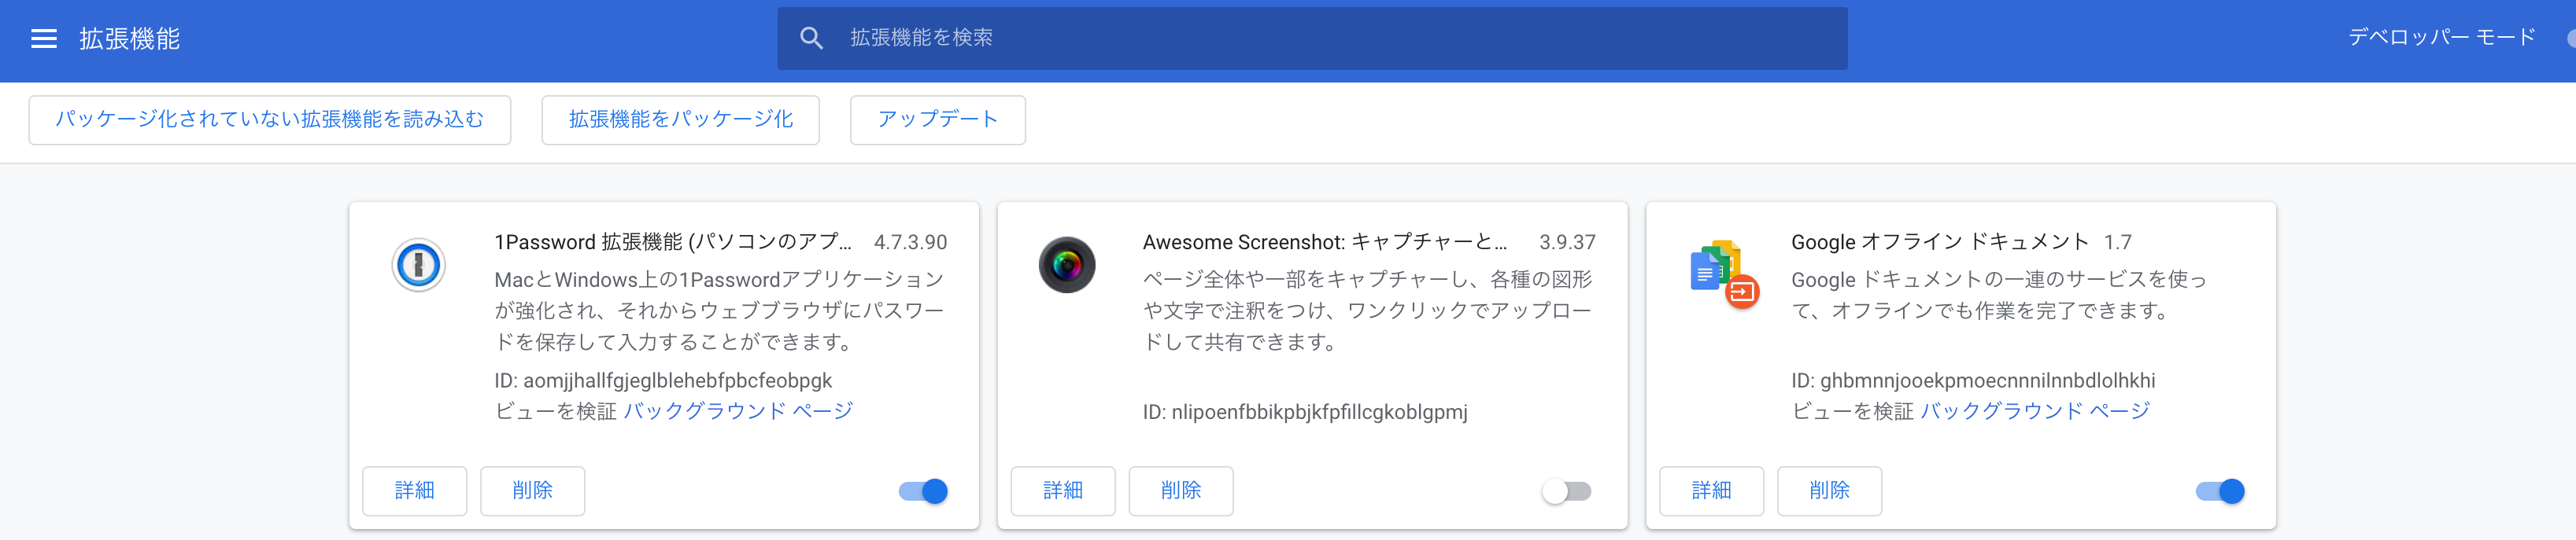Screen dimensions: 2576x540
Task: Click Google Docs ID ghbmnnjooekpmoecnnnilnnbdlolhkhi text
Action: [1973, 380]
